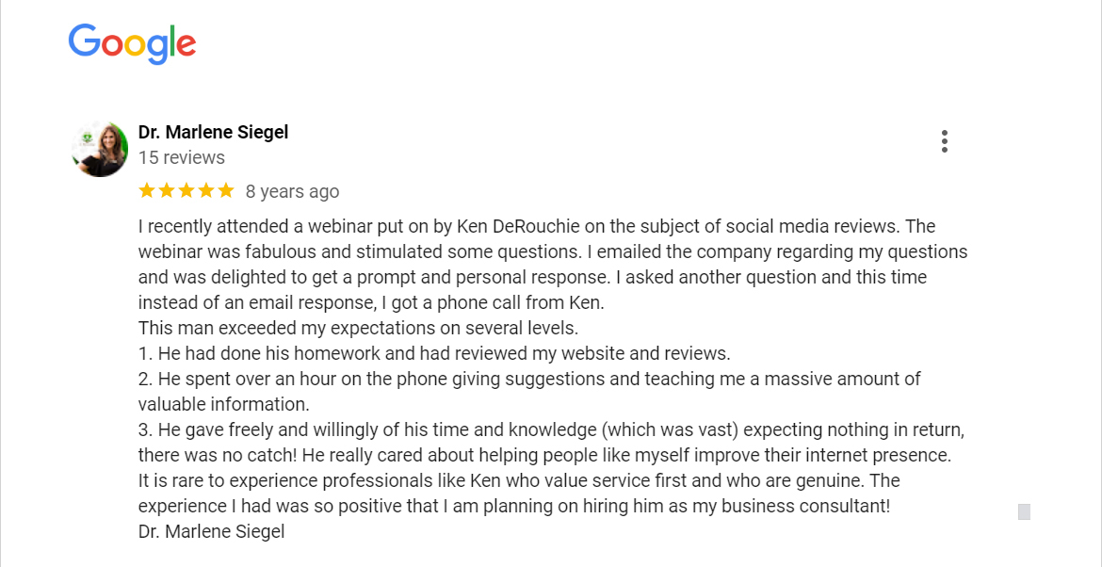Click the fifth gold star
This screenshot has width=1102, height=567.
point(227,190)
